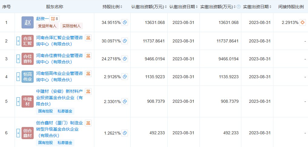Click pie chart icon beside 34.9515% shareholding
The image size is (308, 147).
click(125, 22)
